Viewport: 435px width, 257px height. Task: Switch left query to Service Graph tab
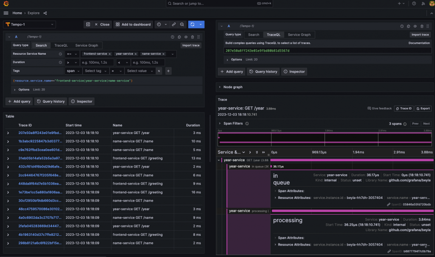87,45
